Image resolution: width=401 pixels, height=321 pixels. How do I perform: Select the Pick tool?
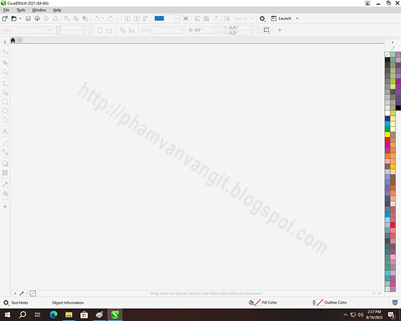click(x=5, y=42)
